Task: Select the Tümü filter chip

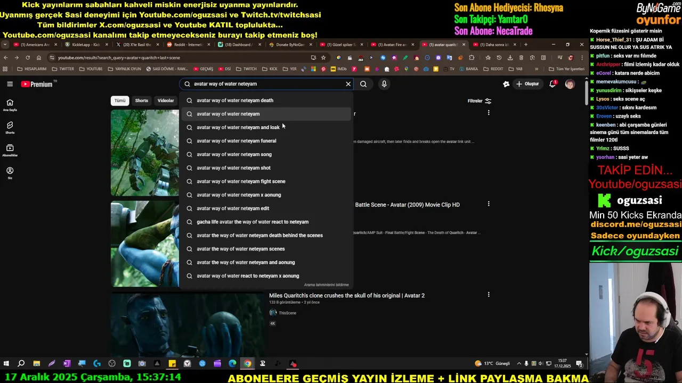Action: [120, 101]
